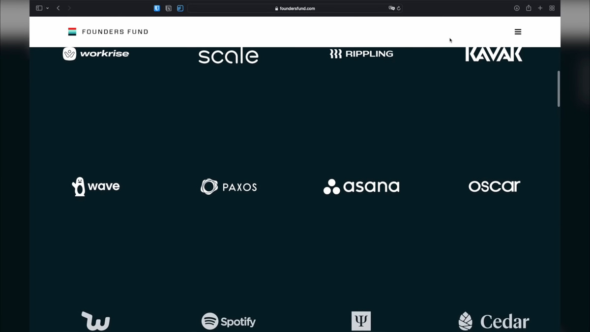This screenshot has width=590, height=332.
Task: Open the Cedar portfolio logo
Action: click(494, 321)
